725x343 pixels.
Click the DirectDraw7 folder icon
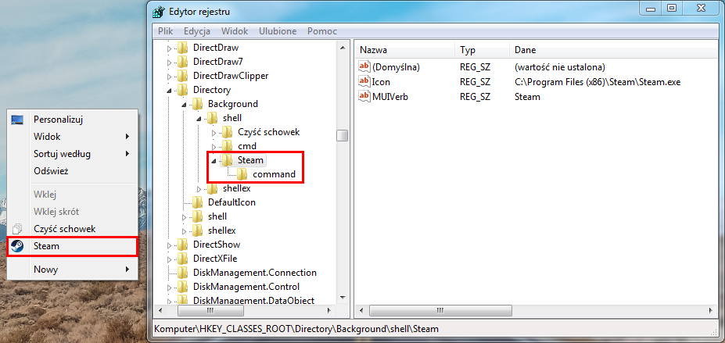coord(183,62)
